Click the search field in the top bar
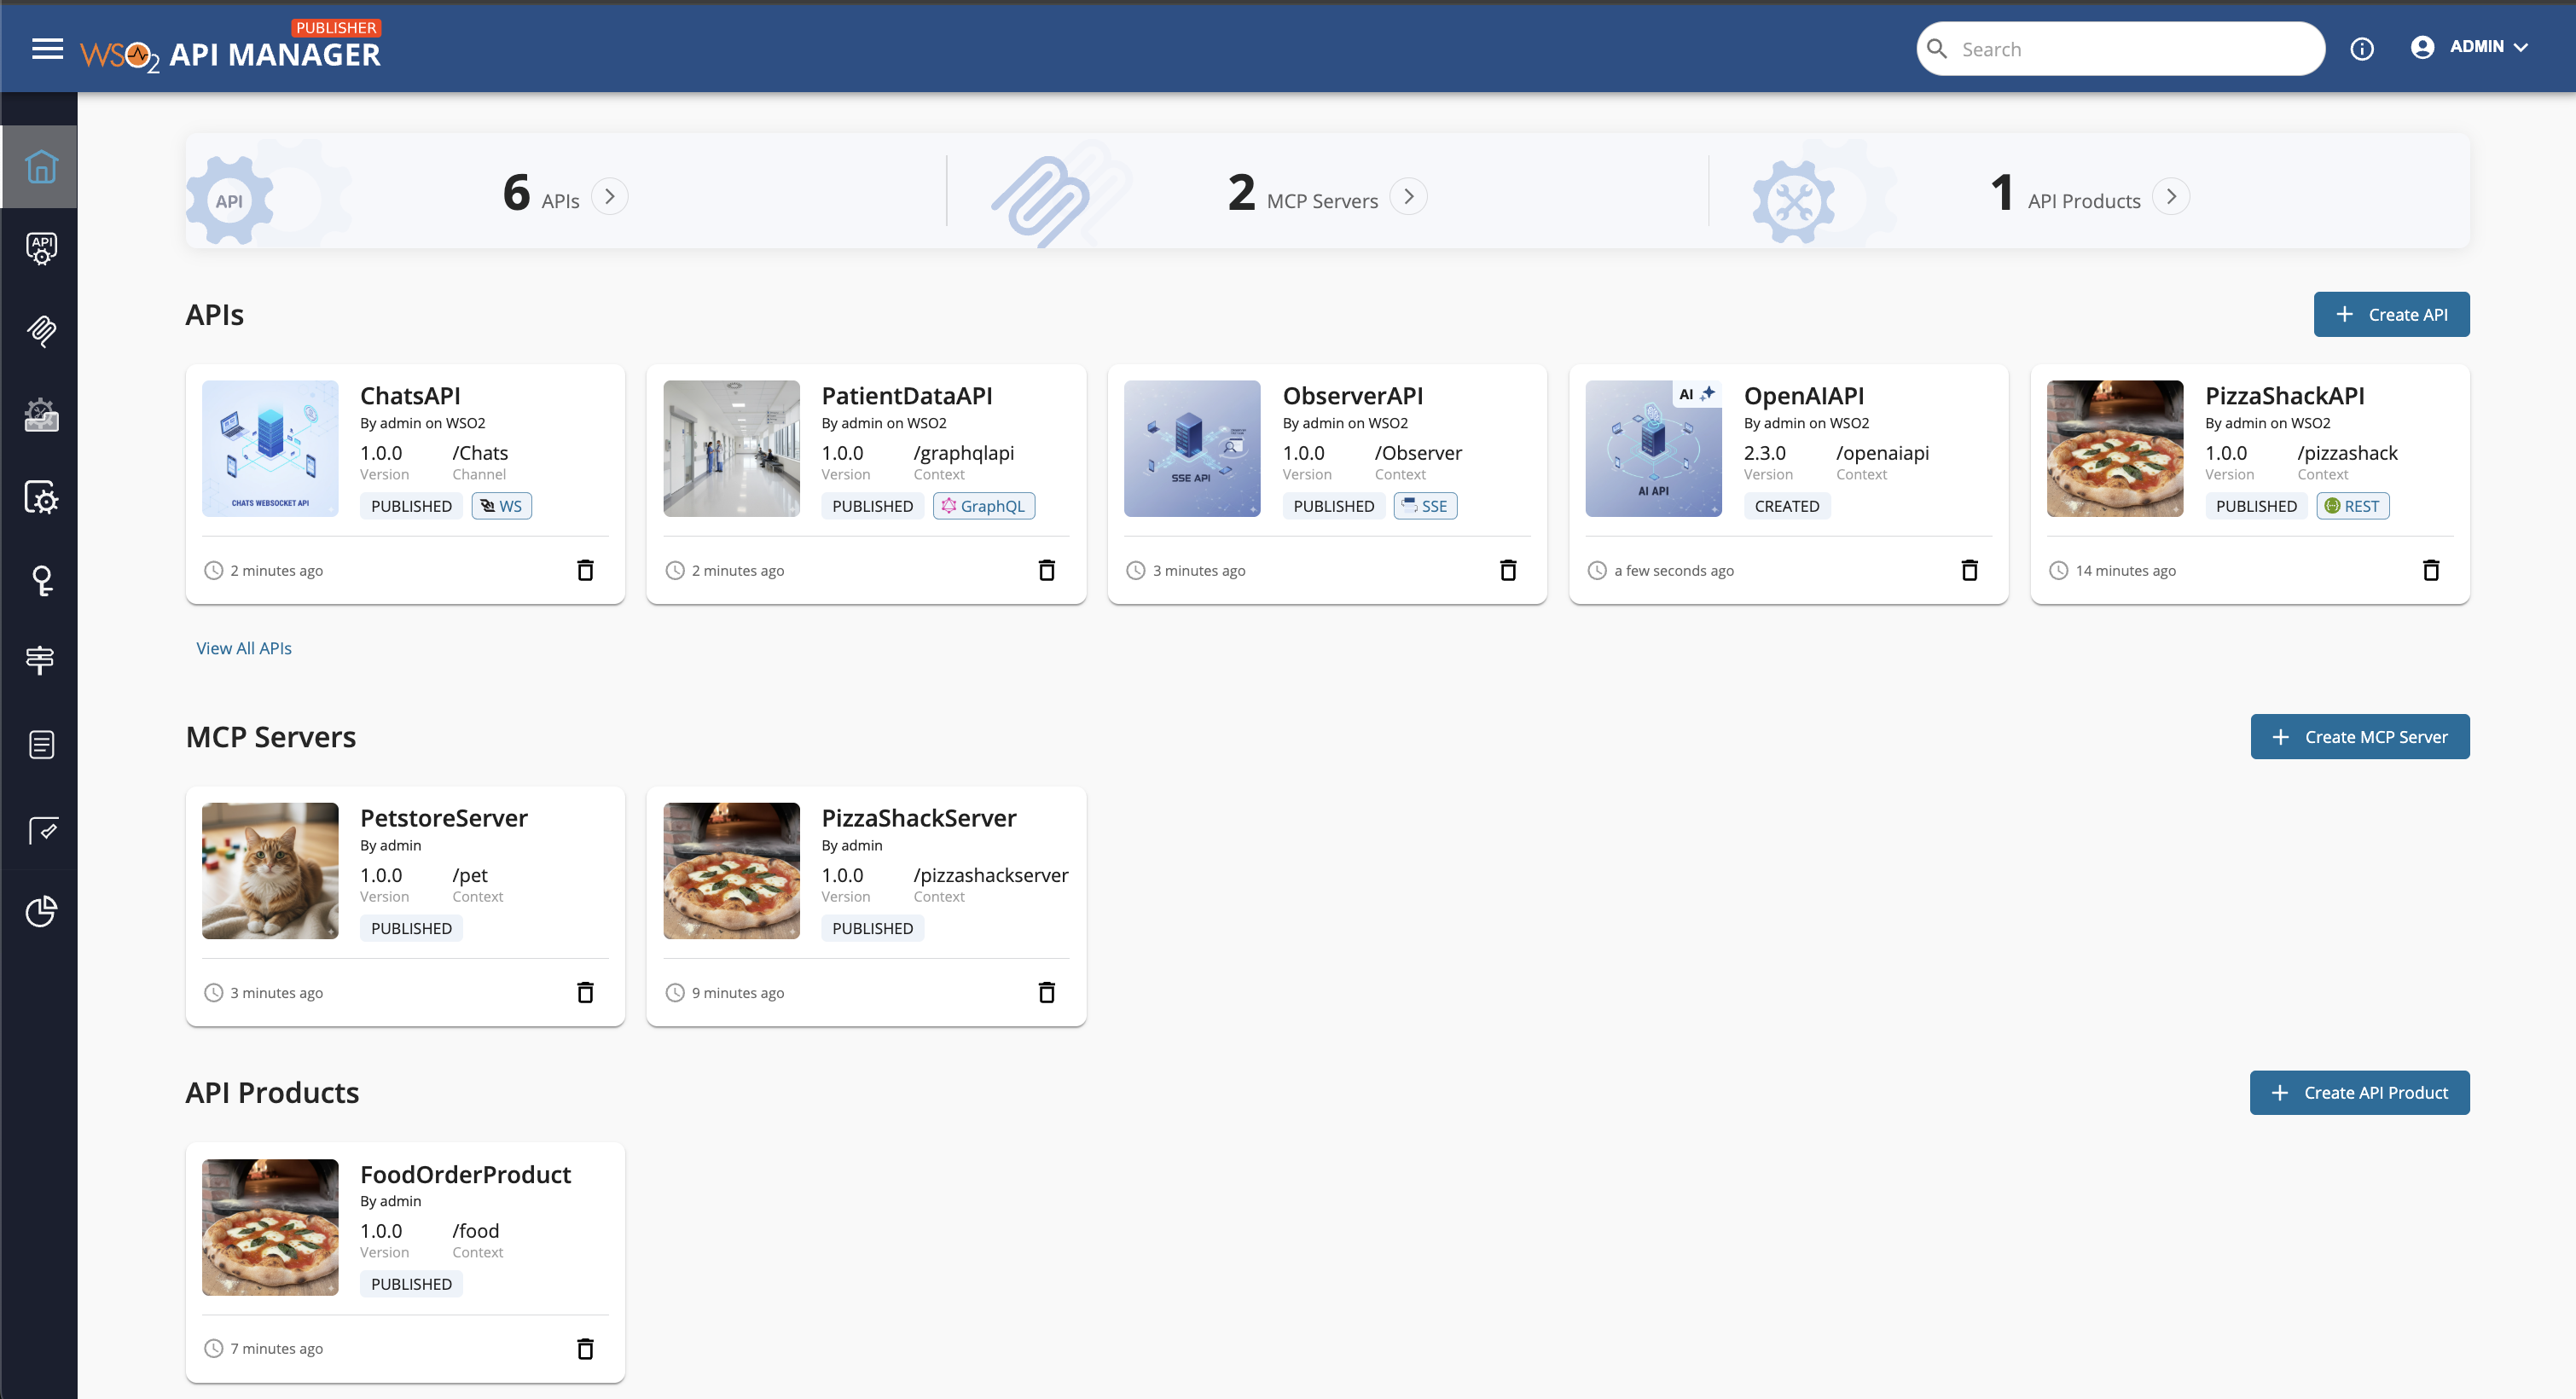Viewport: 2576px width, 1399px height. pyautogui.click(x=2120, y=48)
